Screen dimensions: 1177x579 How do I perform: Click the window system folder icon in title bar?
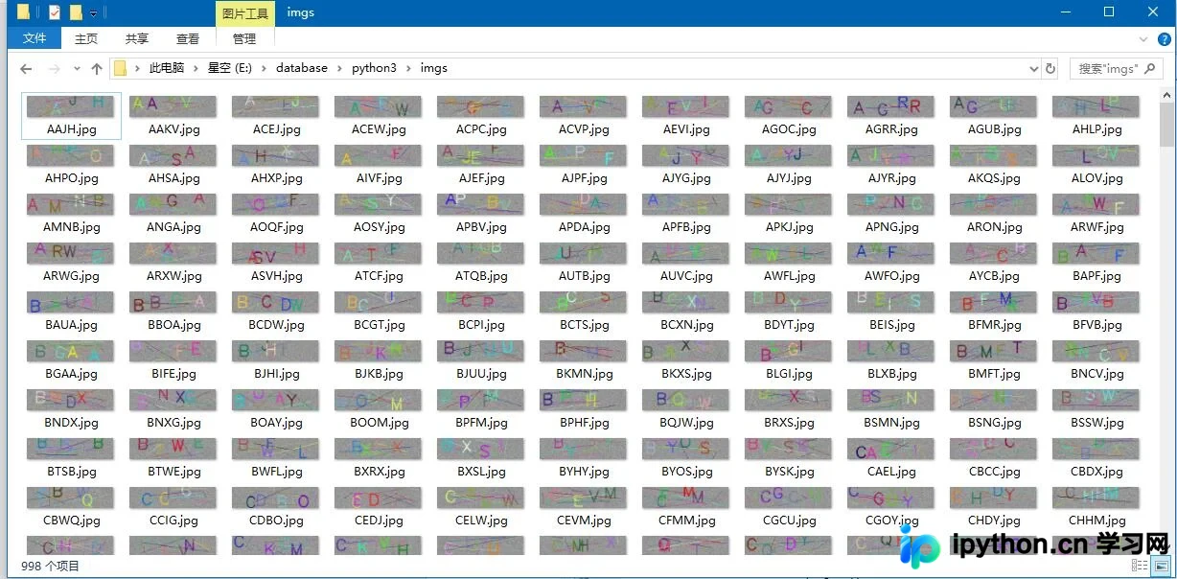[23, 12]
